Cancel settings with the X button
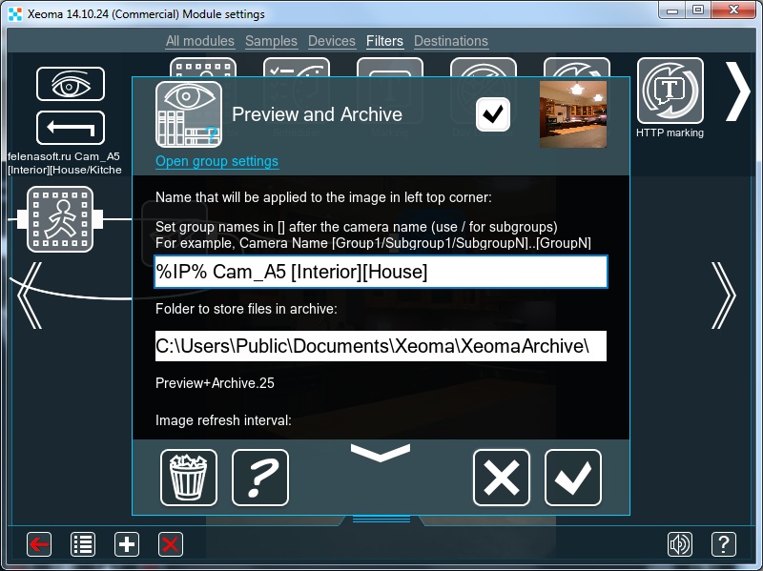The height and width of the screenshot is (571, 763). click(x=502, y=478)
